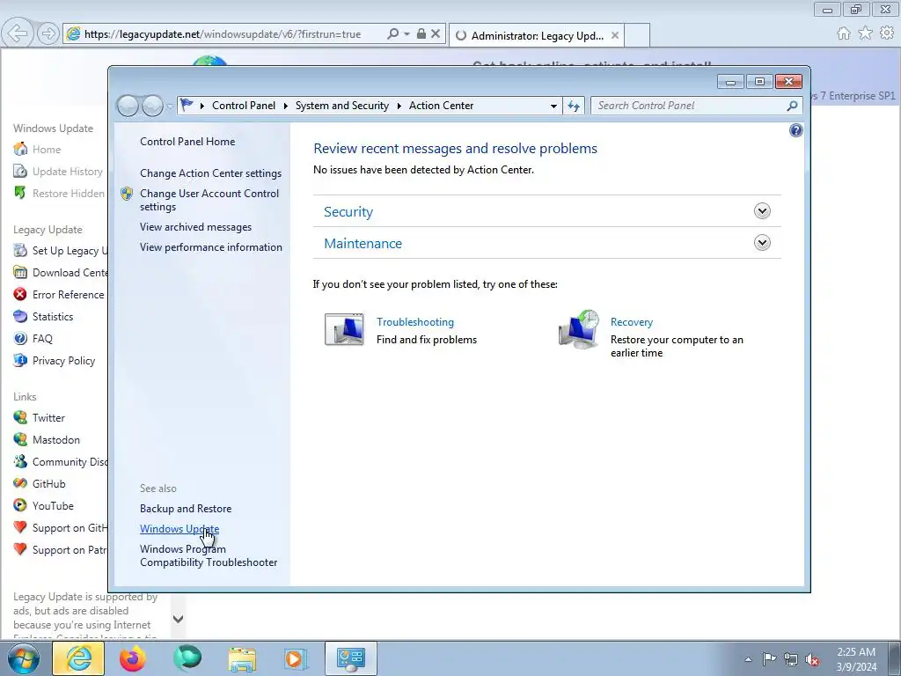Open Firefox from the taskbar

(133, 658)
